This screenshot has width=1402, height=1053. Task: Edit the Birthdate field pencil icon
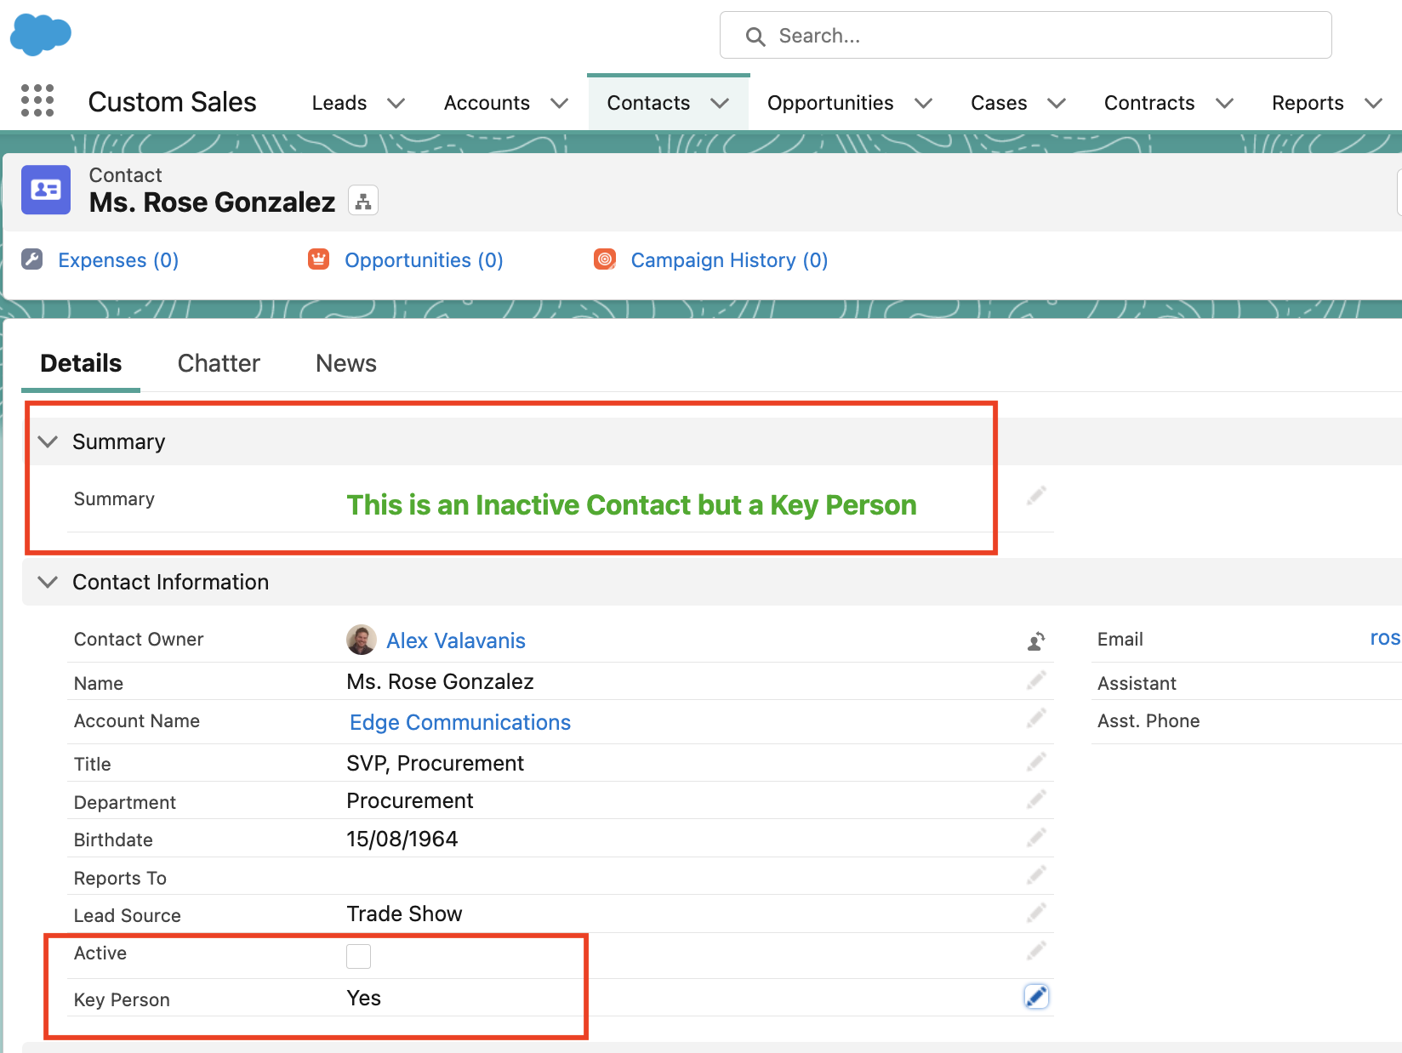click(1035, 838)
